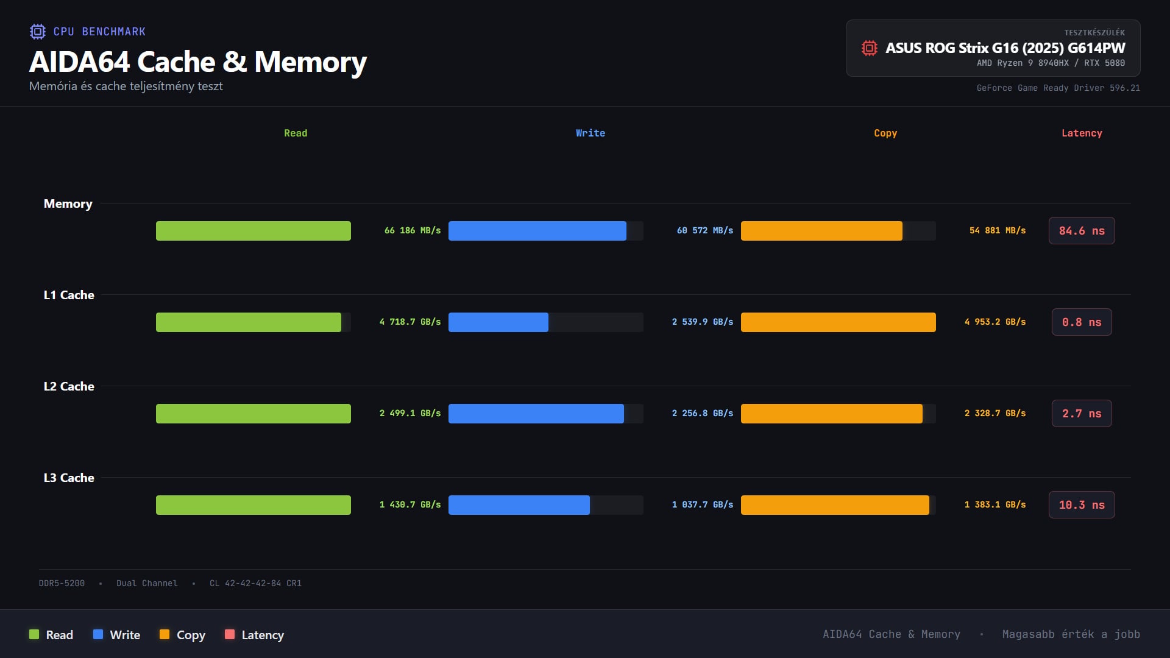Select the Write column header
Image resolution: width=1170 pixels, height=658 pixels.
(590, 133)
